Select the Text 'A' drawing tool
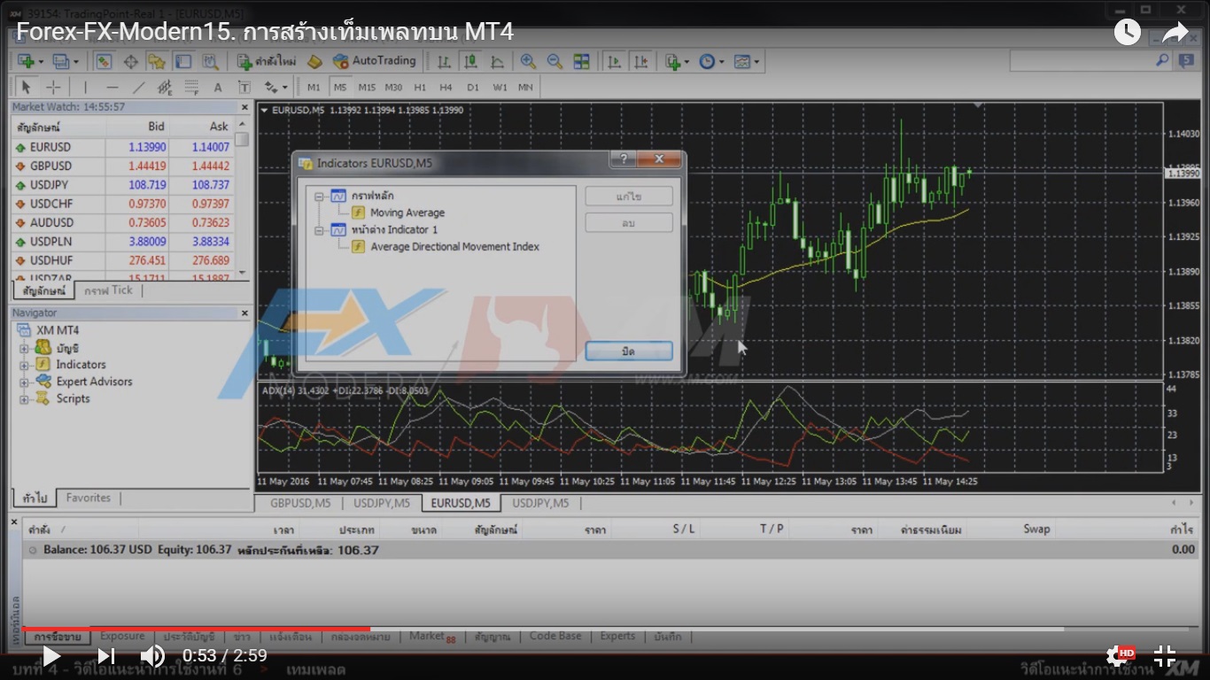This screenshot has height=680, width=1210. point(218,87)
